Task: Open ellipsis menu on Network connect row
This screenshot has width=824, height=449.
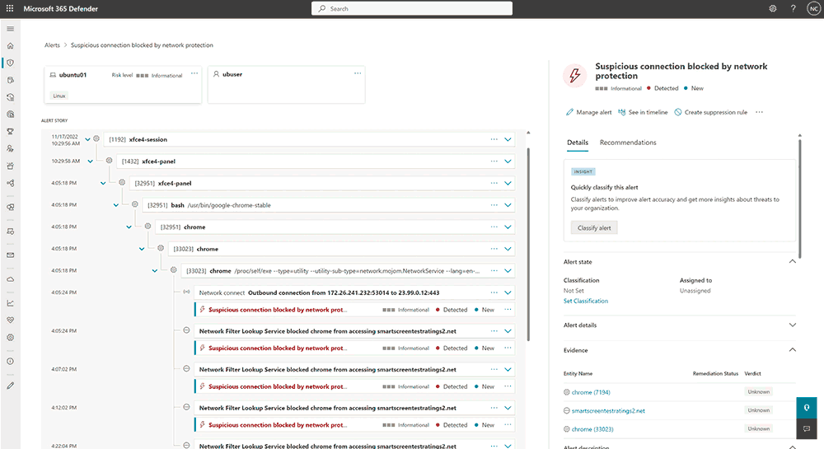Action: tap(494, 292)
